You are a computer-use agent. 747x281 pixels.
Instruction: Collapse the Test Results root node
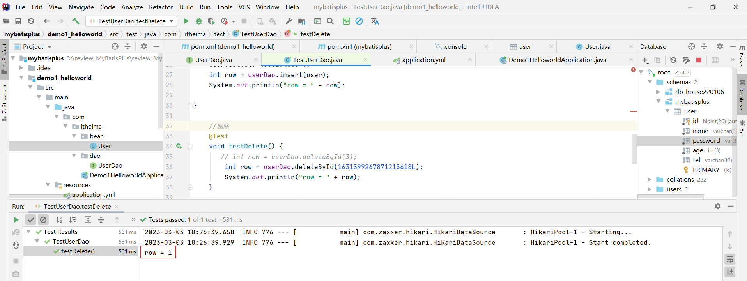pyautogui.click(x=28, y=232)
